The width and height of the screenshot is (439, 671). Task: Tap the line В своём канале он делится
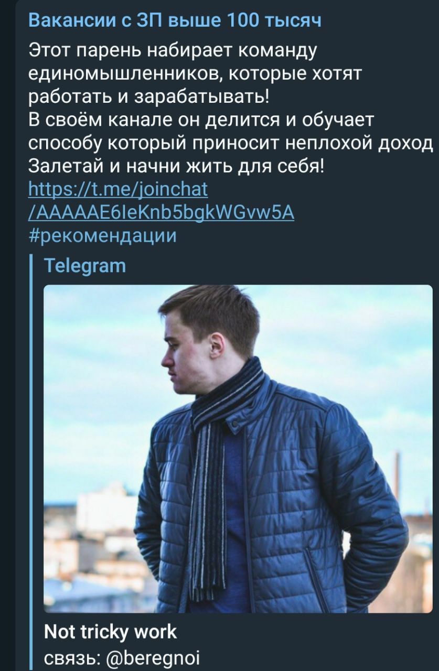[200, 120]
